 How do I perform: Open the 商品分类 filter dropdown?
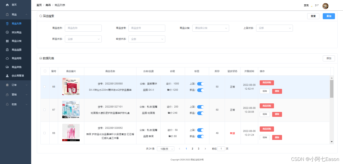210,28
